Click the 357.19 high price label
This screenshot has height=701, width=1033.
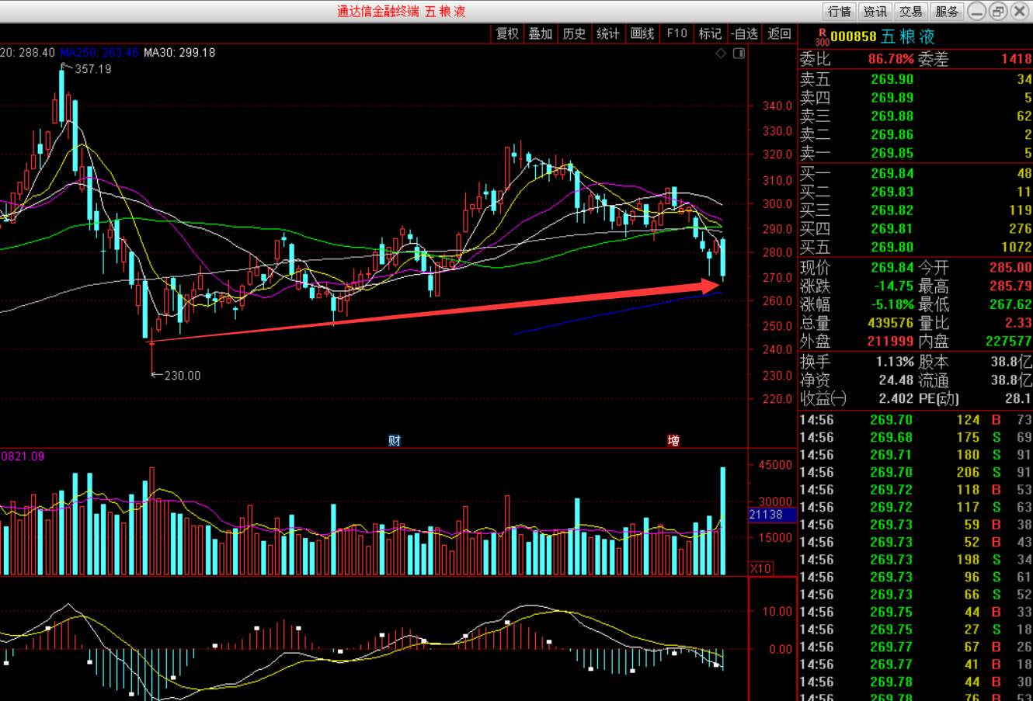pos(93,69)
